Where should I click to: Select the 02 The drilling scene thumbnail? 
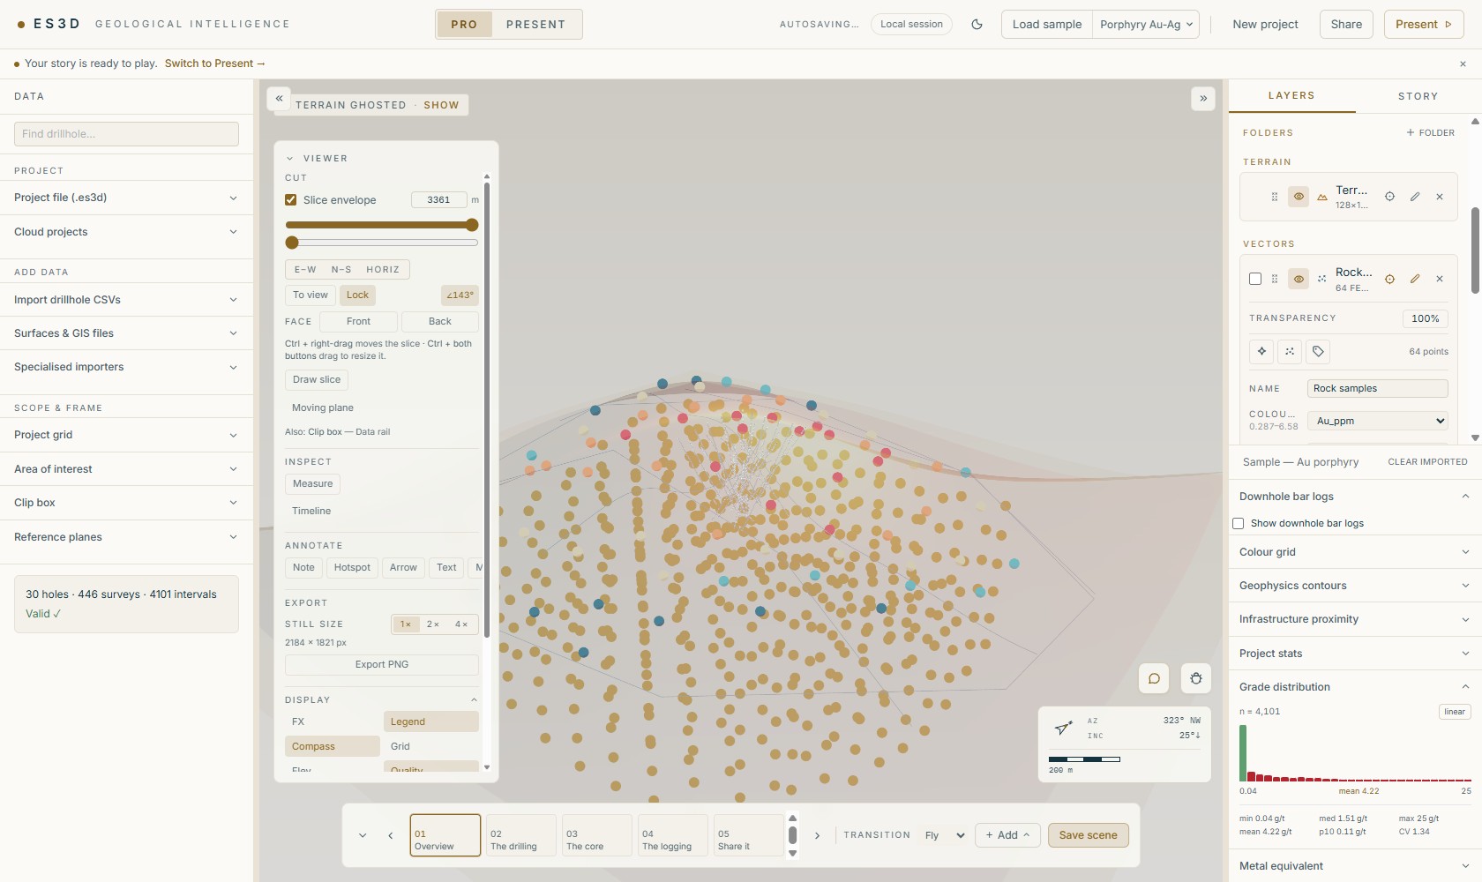520,835
